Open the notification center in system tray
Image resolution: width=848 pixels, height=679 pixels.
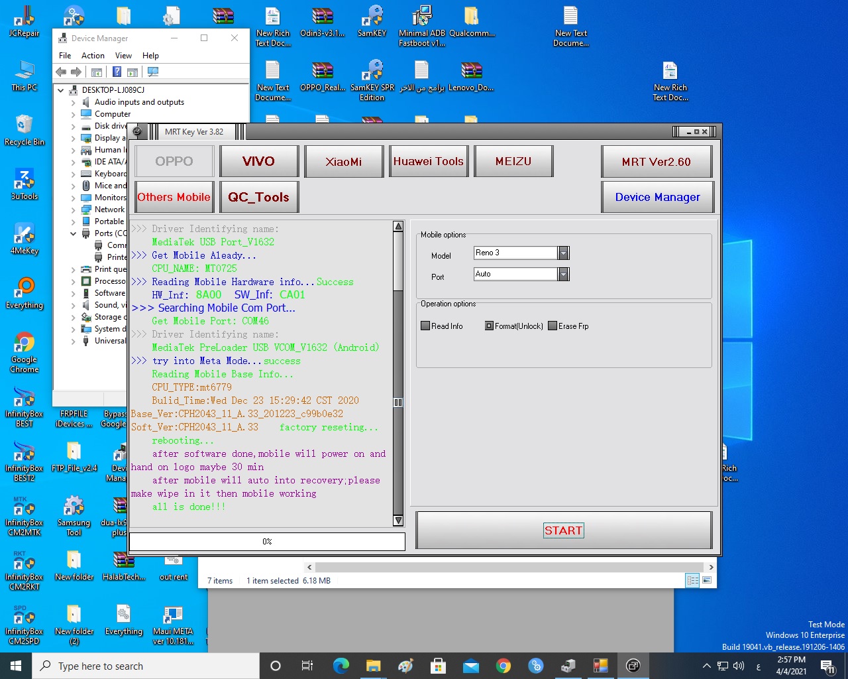pos(828,666)
